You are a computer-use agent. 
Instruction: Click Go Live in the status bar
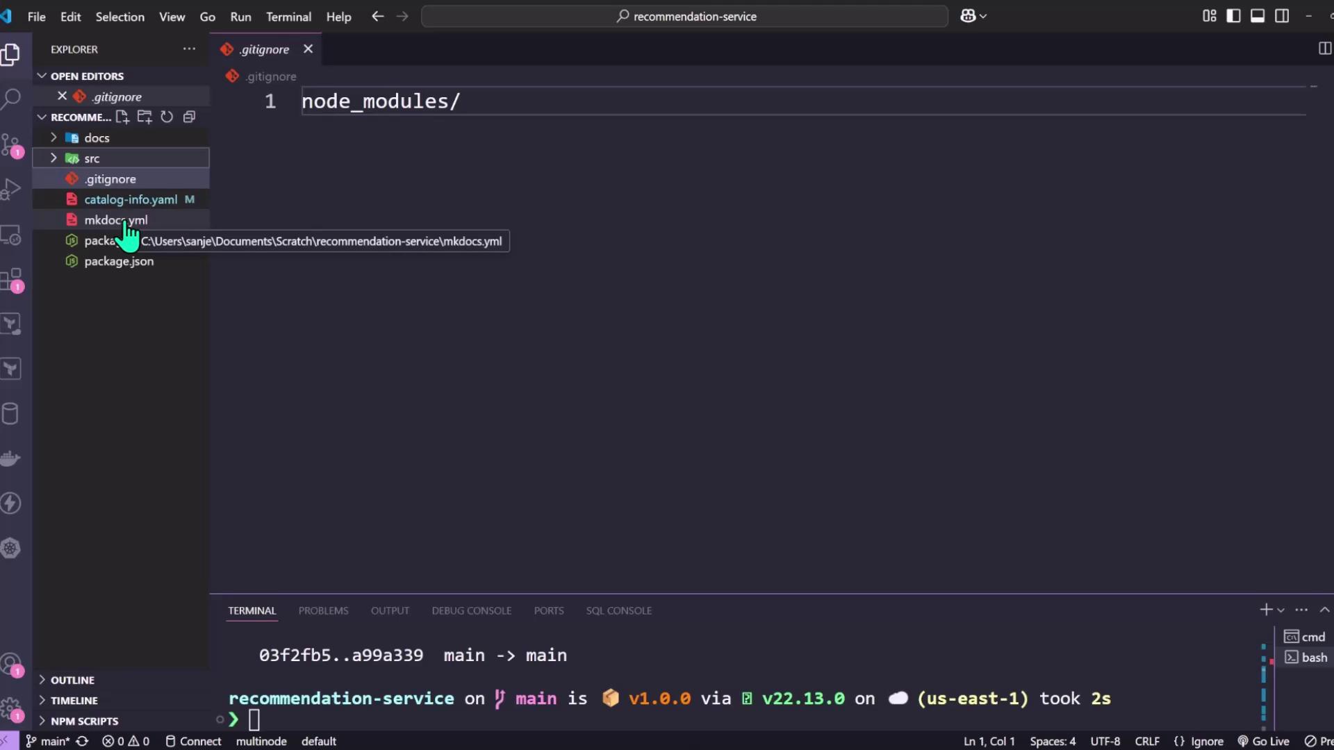[x=1263, y=741]
